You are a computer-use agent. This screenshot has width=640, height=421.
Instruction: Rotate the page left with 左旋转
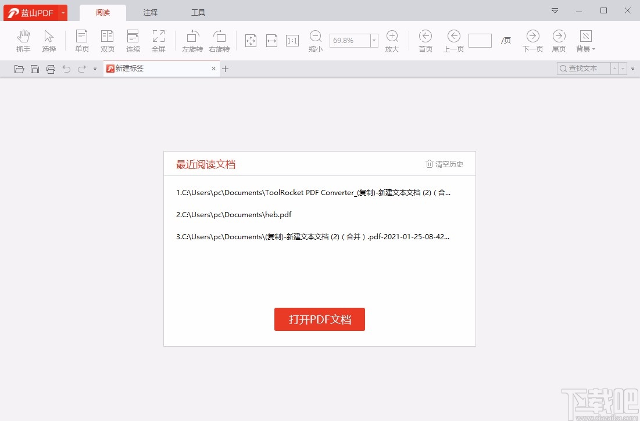pos(192,40)
